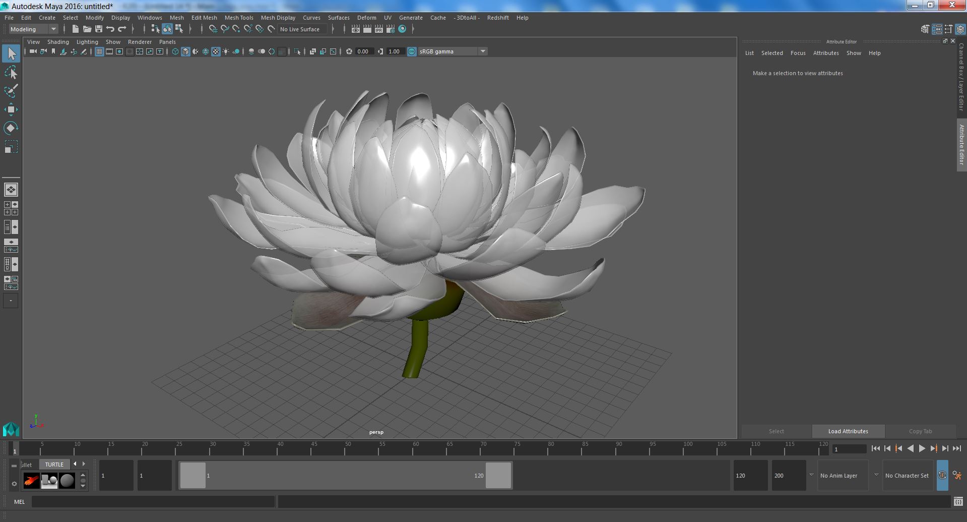Viewport: 967px width, 522px height.
Task: Toggle viewport grid display
Action: click(x=99, y=51)
